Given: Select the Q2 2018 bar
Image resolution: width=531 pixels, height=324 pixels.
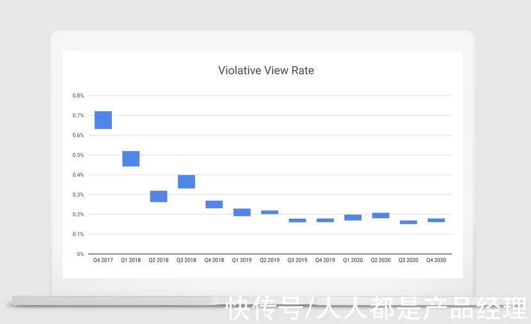Looking at the screenshot, I should (x=159, y=196).
